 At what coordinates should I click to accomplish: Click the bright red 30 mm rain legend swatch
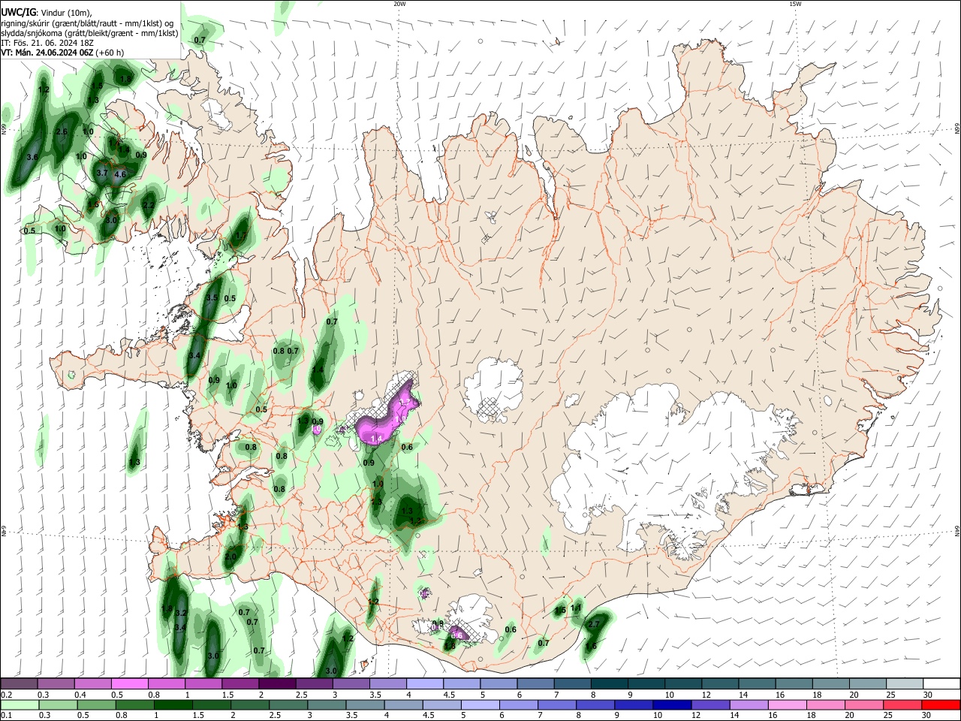pyautogui.click(x=940, y=705)
